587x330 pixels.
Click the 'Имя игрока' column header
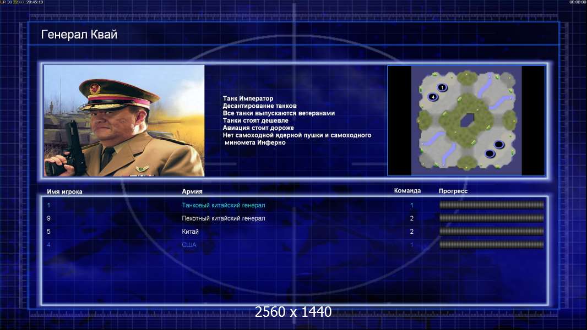point(65,192)
